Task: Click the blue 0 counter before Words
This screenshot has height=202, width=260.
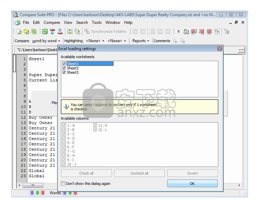Action: pos(32,193)
